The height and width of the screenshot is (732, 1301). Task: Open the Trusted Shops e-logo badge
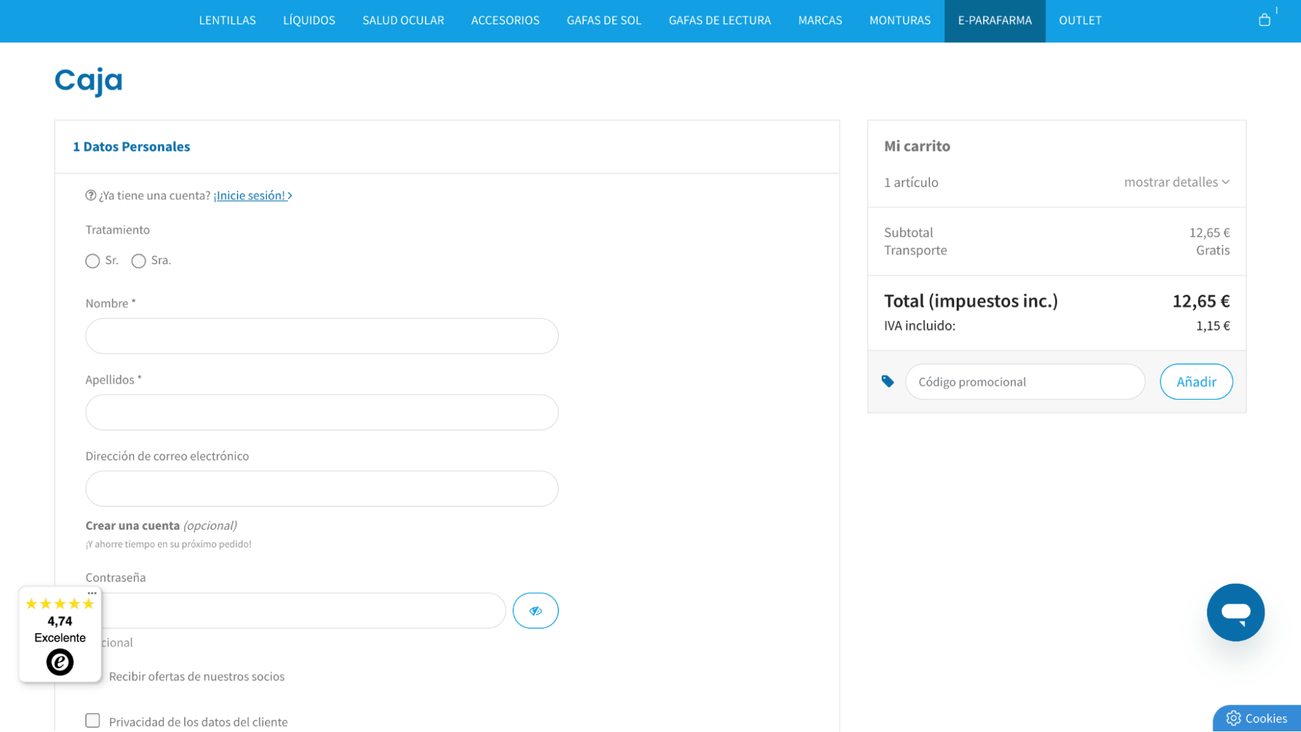[60, 662]
